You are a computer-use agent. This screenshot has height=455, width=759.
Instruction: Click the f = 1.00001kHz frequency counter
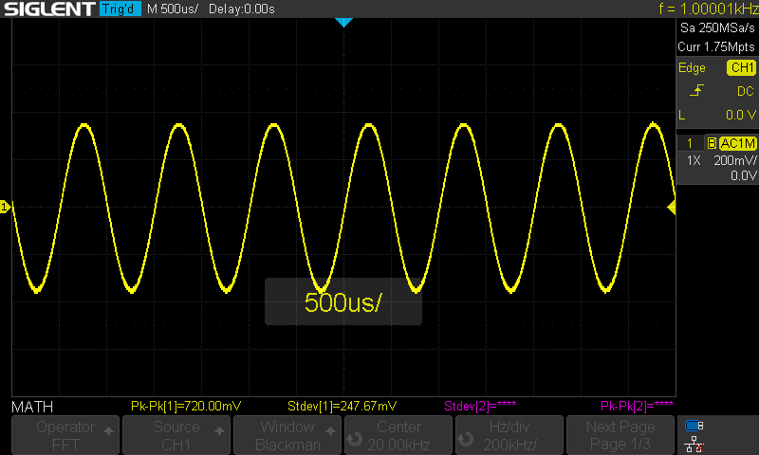(708, 9)
